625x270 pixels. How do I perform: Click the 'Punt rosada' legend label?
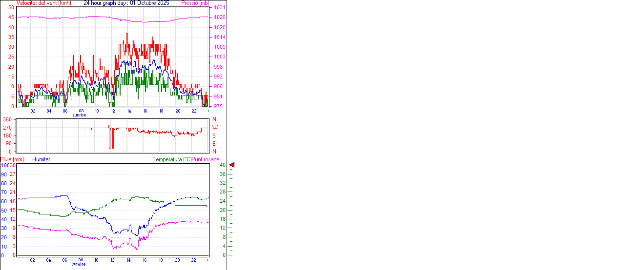206,159
